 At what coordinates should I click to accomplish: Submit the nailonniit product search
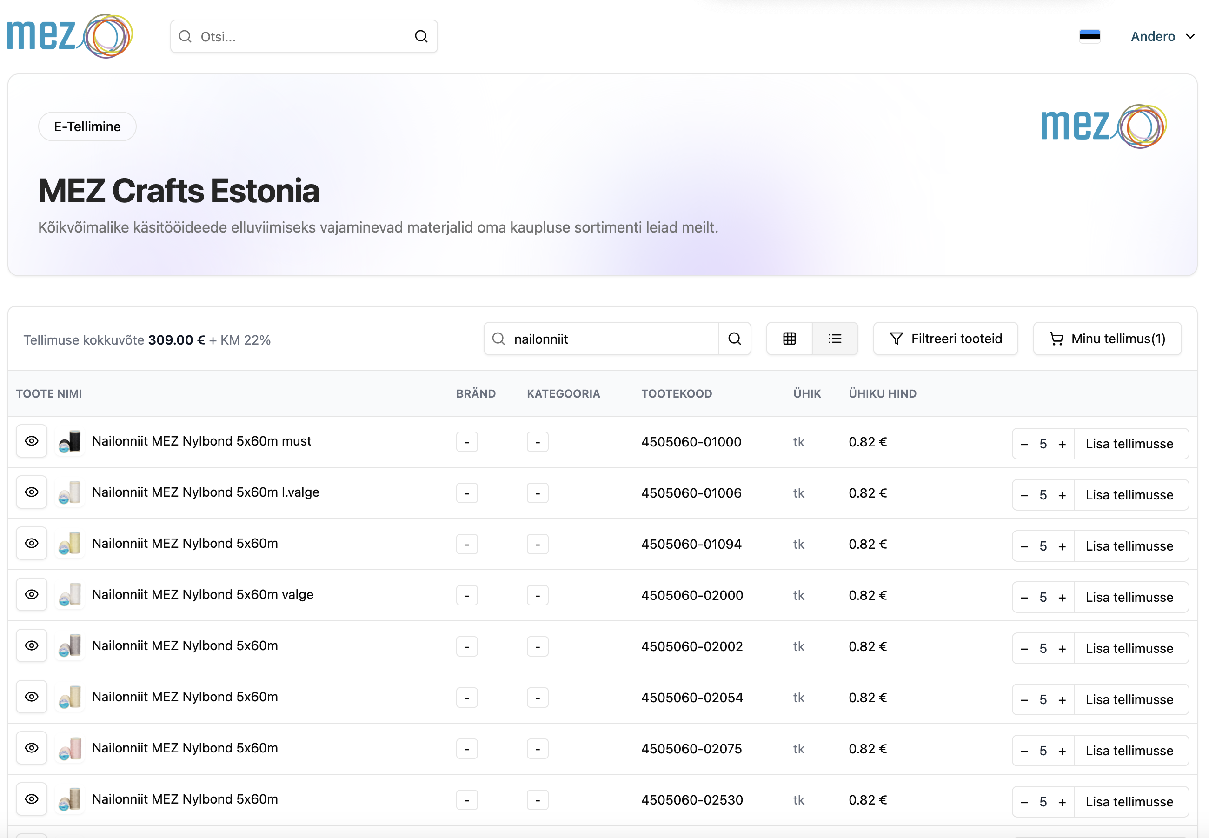click(x=734, y=339)
